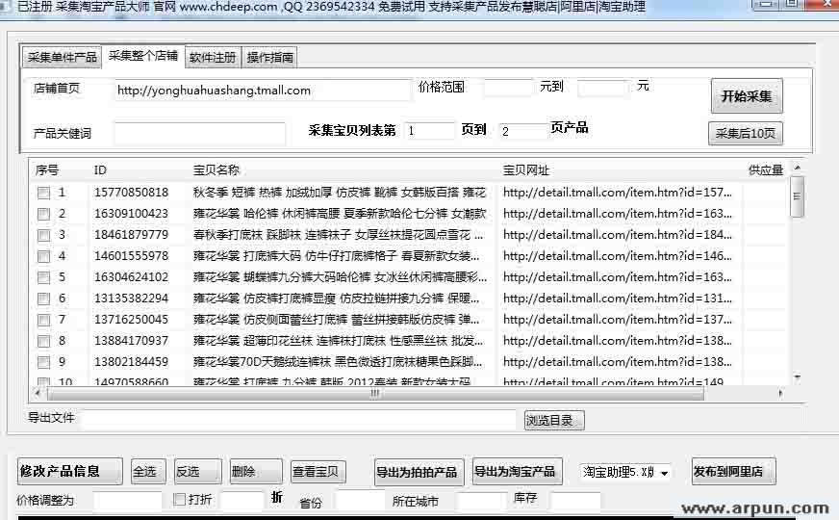Image resolution: width=839 pixels, height=520 pixels.
Task: Select product ID 16309100423
Action: tap(131, 214)
